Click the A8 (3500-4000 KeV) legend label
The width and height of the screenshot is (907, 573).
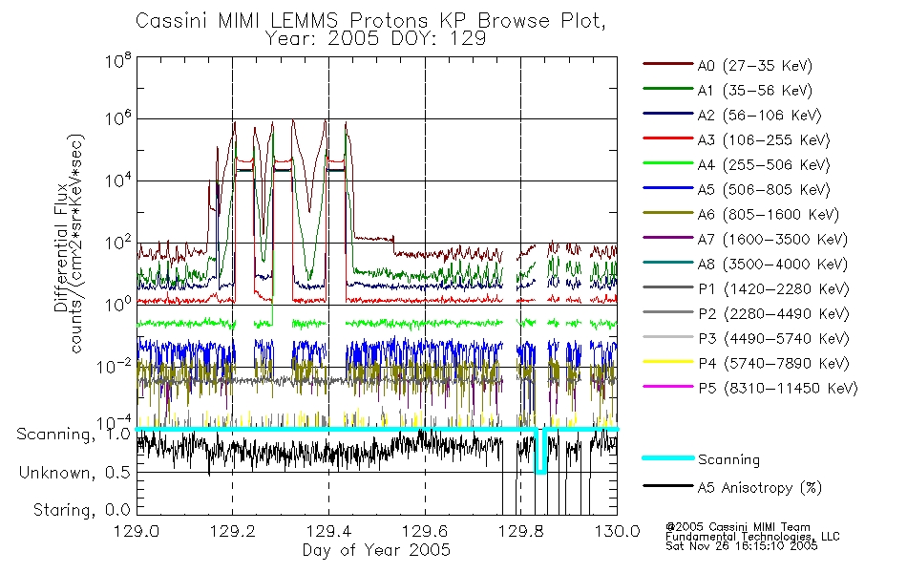[772, 265]
